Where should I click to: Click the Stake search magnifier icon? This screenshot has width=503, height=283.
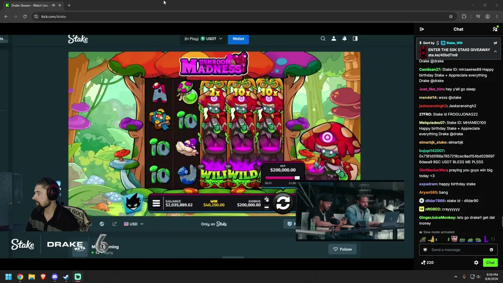[323, 39]
